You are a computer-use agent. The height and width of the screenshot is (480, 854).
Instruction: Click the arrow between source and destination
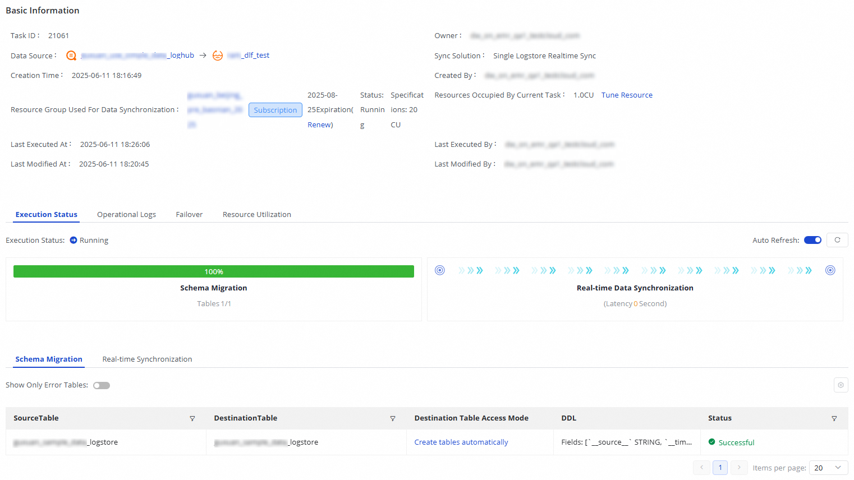pyautogui.click(x=203, y=56)
